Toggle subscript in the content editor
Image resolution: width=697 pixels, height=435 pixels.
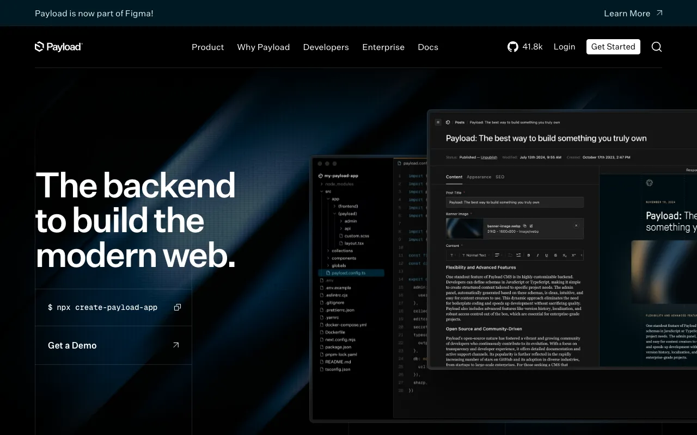click(x=564, y=255)
